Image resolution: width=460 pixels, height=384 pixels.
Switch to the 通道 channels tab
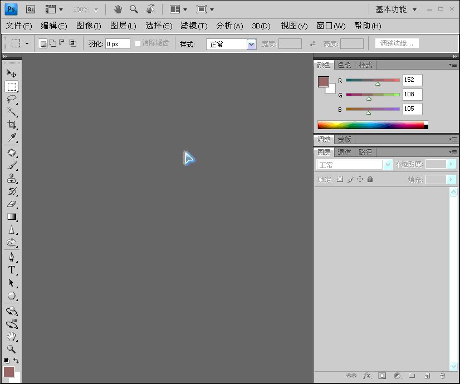(344, 152)
